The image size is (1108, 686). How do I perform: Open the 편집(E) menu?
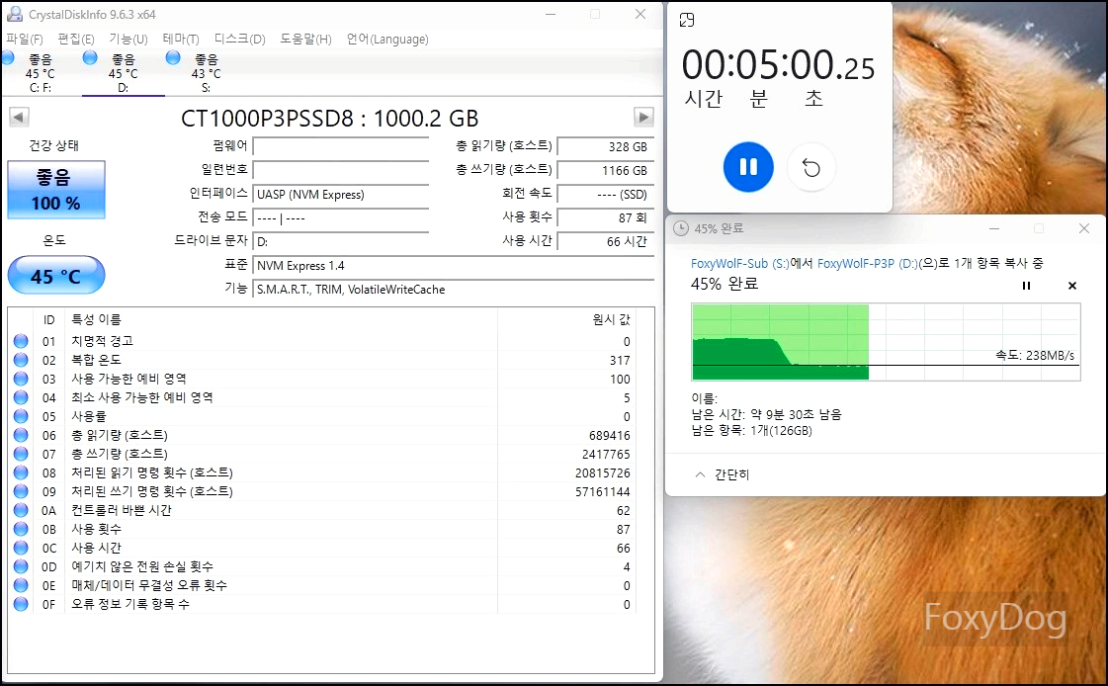click(75, 39)
